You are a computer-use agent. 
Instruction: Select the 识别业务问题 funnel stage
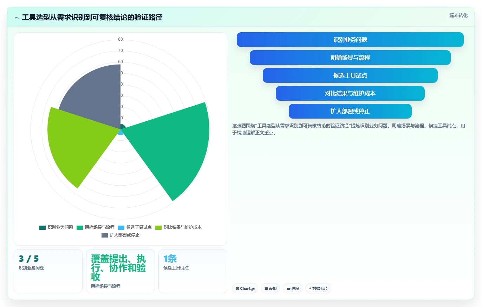pyautogui.click(x=350, y=40)
